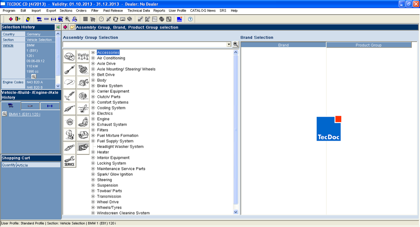Click the book icon in the toolbar
The width and height of the screenshot is (420, 227).
(x=130, y=19)
